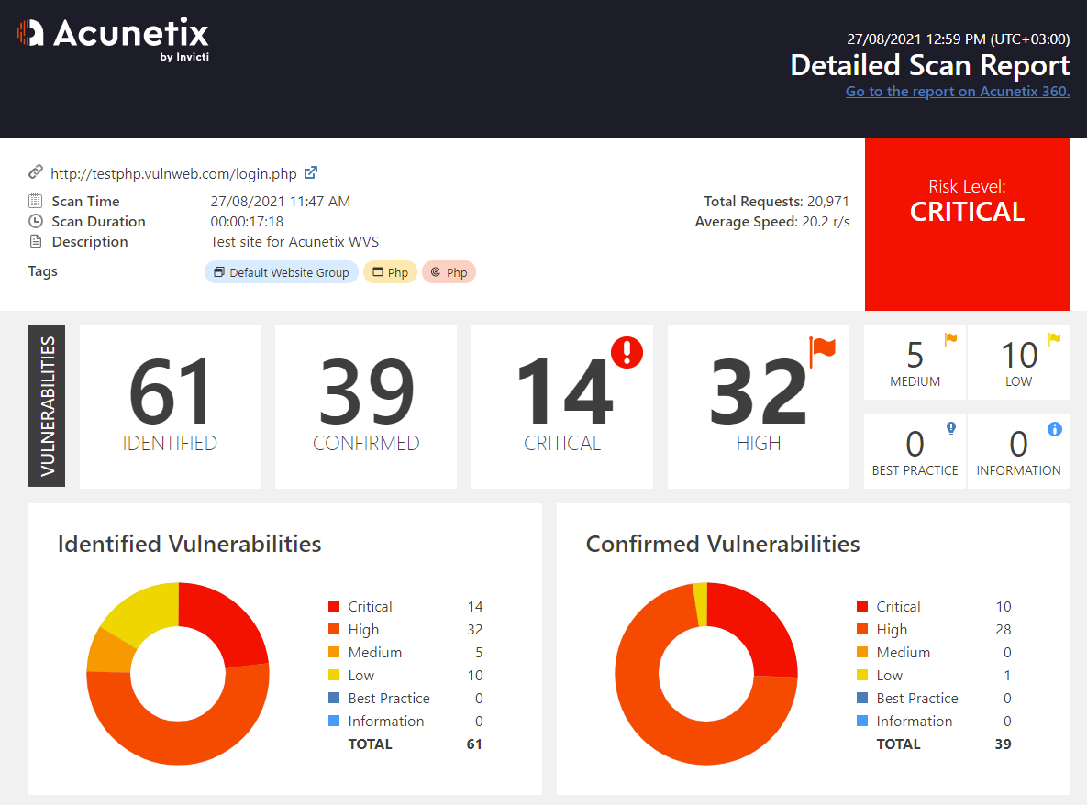1087x805 pixels.
Task: Click the Risk Level CRITICAL box
Action: (967, 225)
